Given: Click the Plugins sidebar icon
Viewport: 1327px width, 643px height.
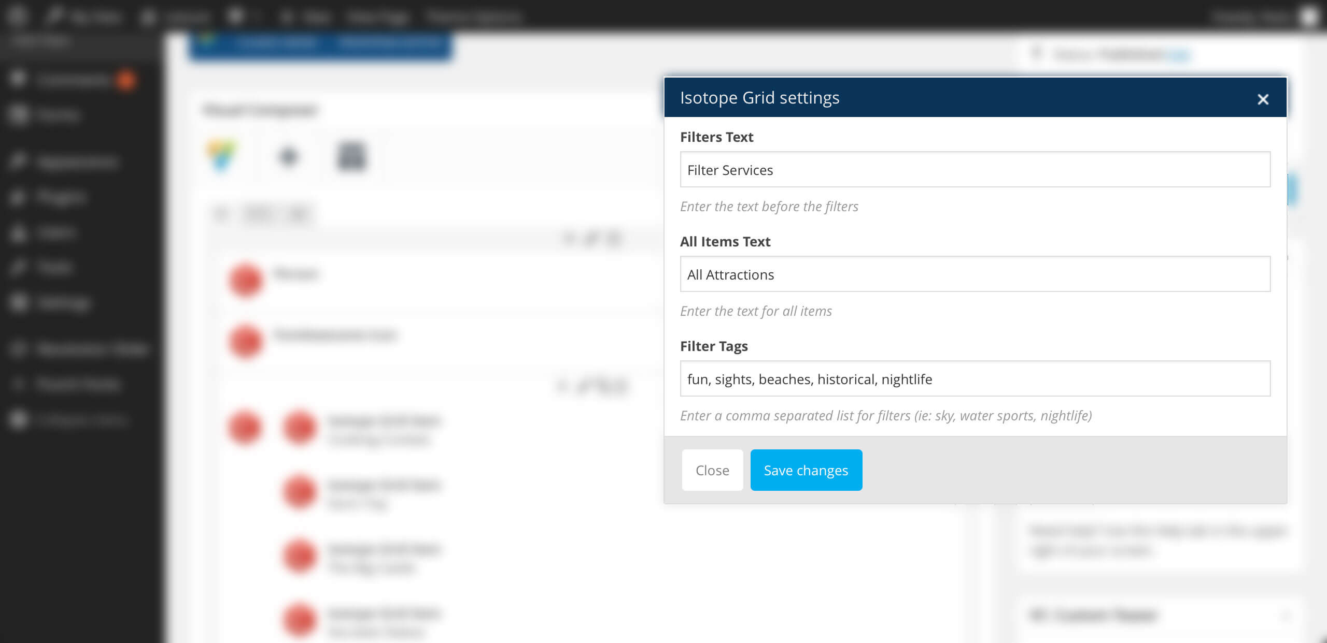Looking at the screenshot, I should tap(19, 197).
